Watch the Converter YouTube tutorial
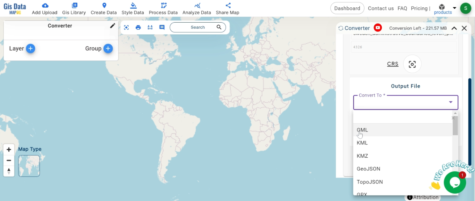 coord(377,28)
